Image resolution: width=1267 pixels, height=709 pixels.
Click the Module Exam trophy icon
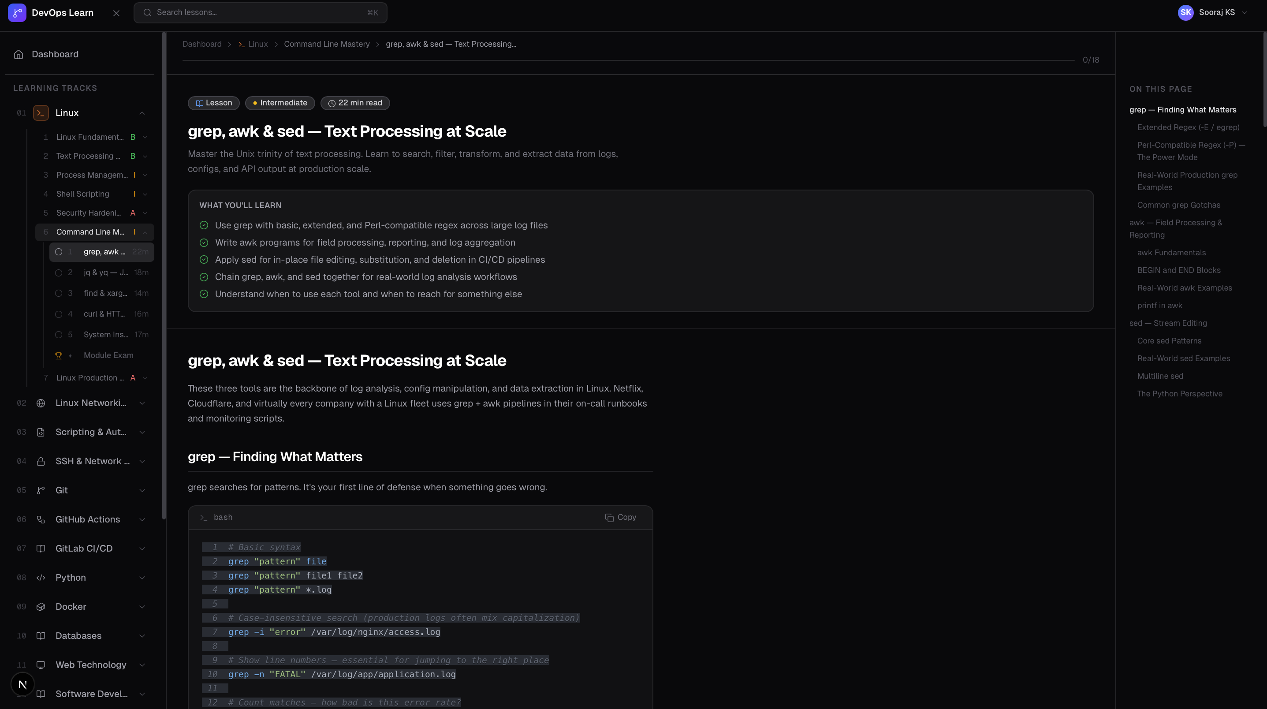59,356
